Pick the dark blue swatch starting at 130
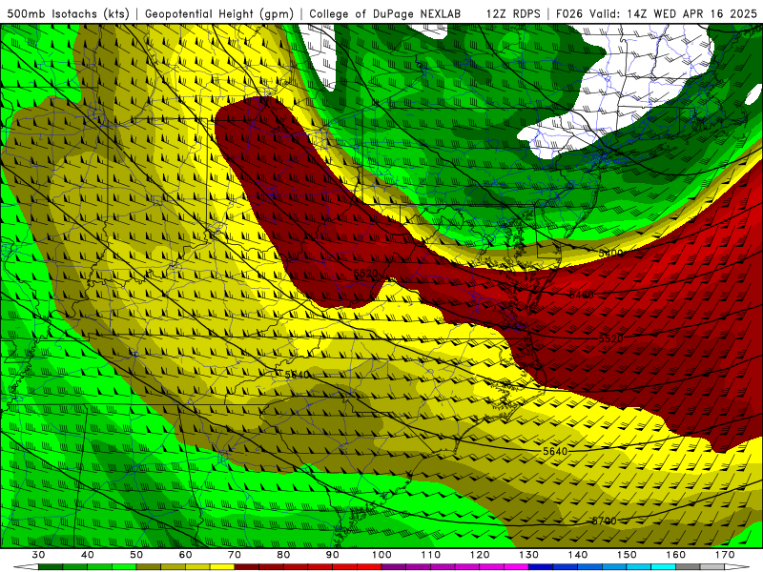Screen dimensions: 763x572 coord(541,567)
